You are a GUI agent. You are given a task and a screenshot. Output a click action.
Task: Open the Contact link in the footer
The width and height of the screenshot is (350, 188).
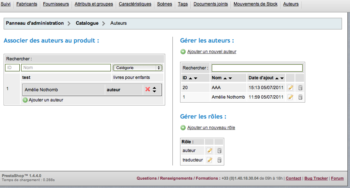pyautogui.click(x=293, y=178)
